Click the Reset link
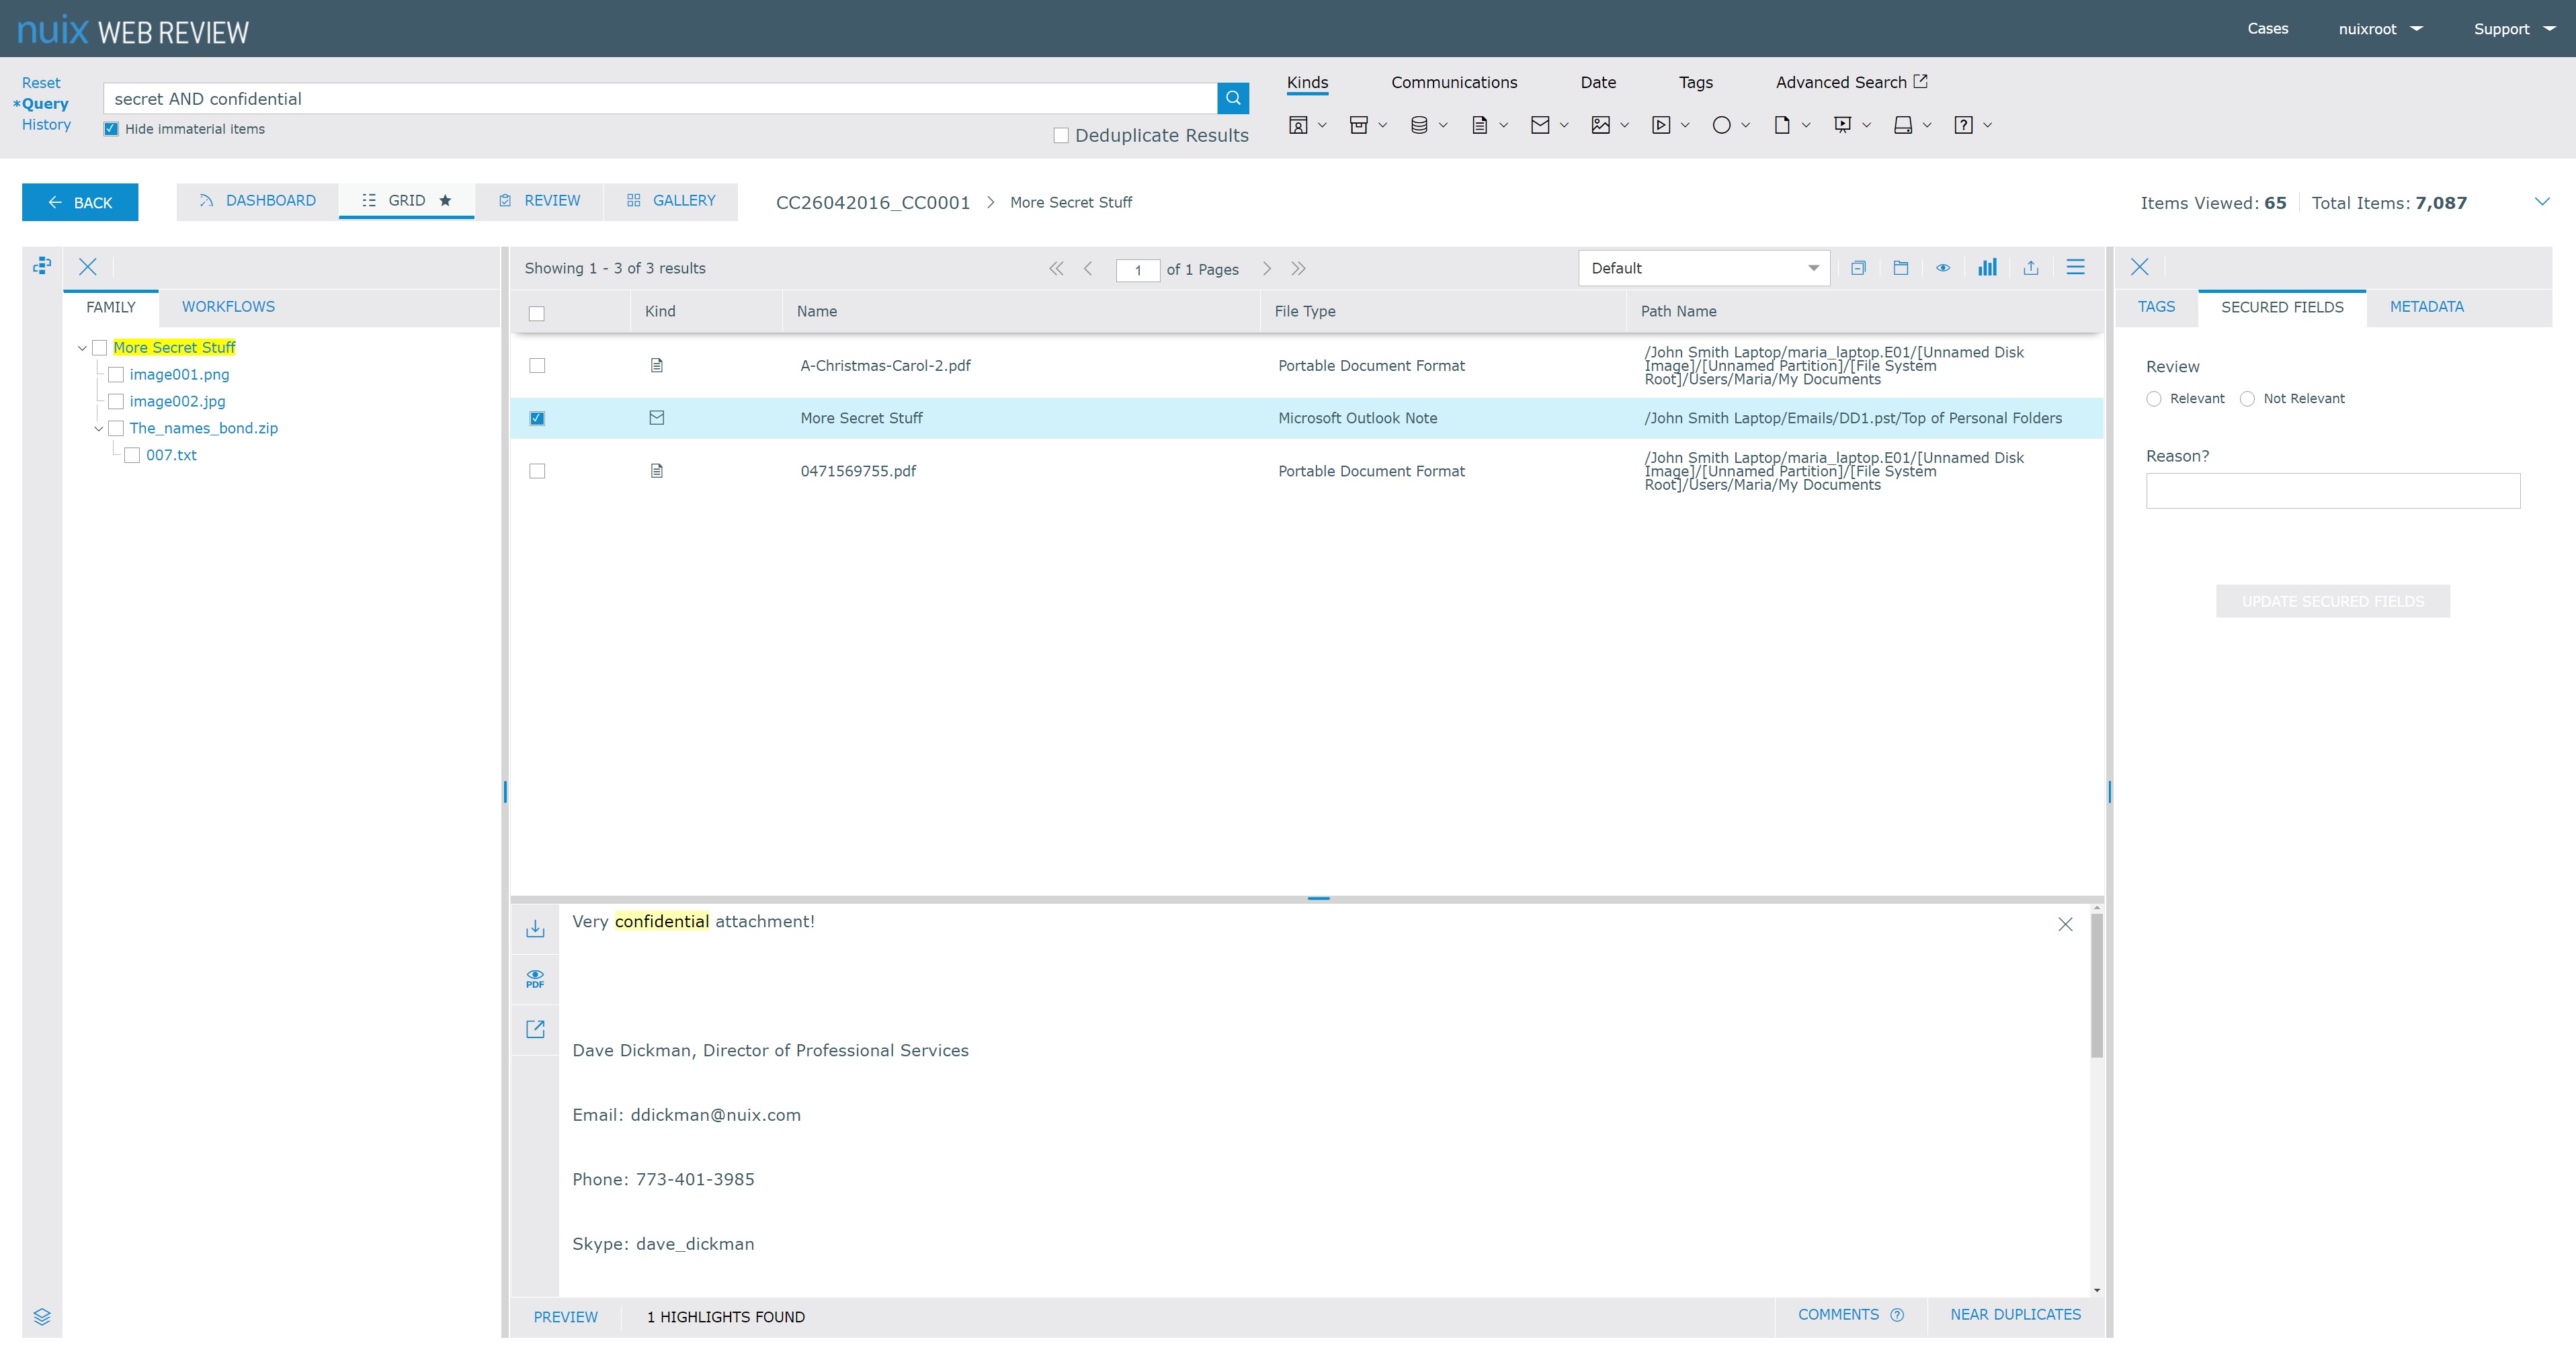Image resolution: width=2576 pixels, height=1362 pixels. [41, 83]
